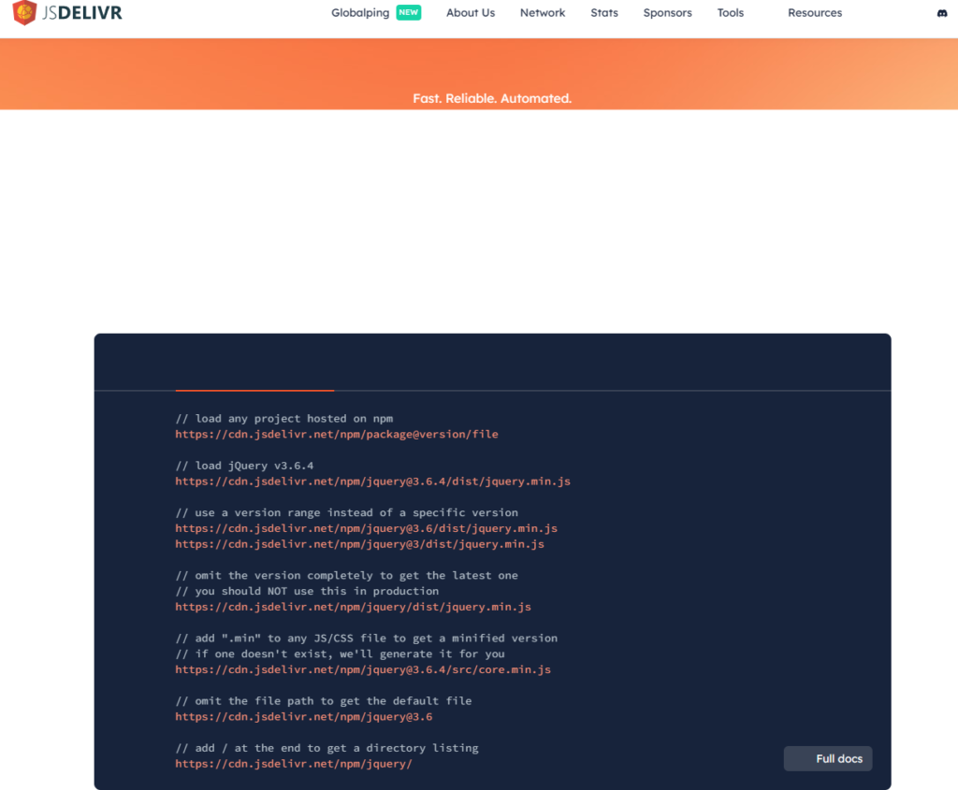Click comment "add / at the end" line
This screenshot has height=790, width=958.
[x=327, y=748]
